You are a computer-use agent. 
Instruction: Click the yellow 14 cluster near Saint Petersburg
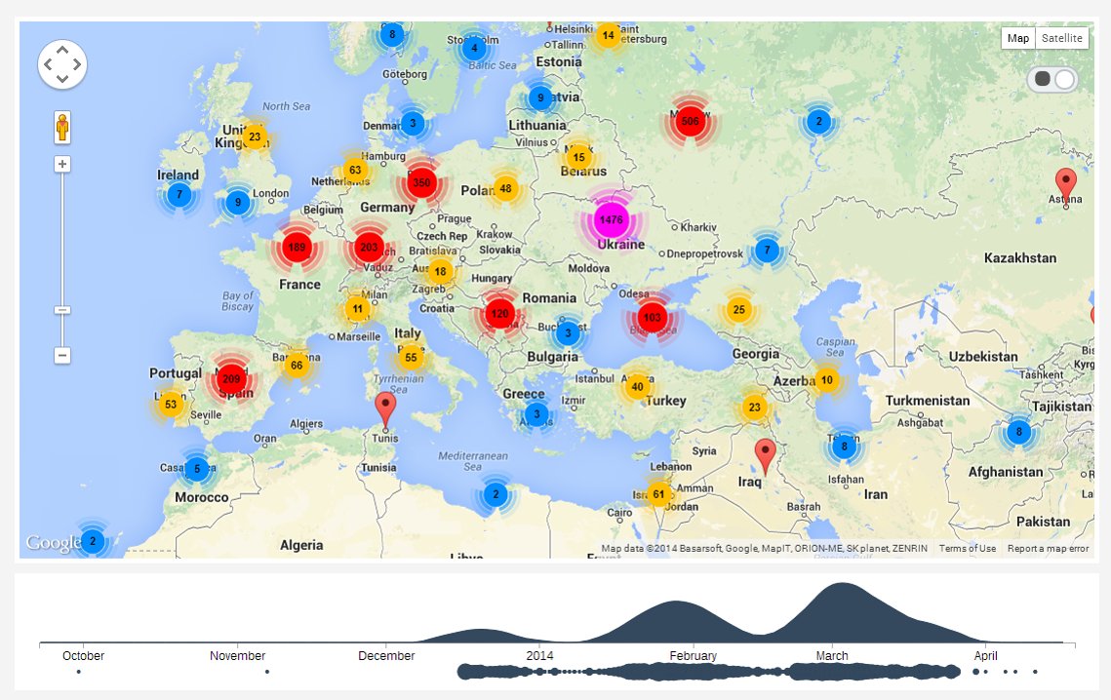tap(608, 35)
